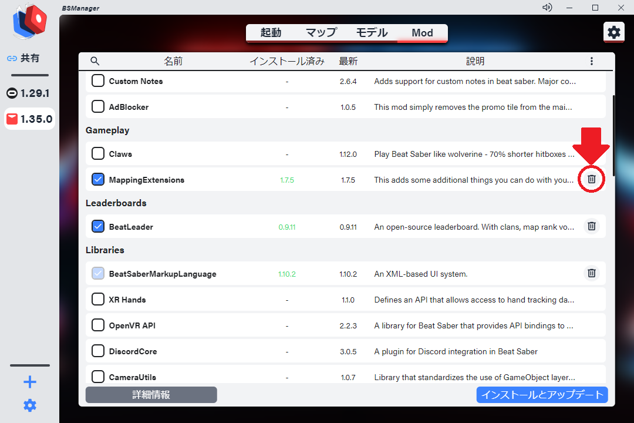The image size is (634, 423).
Task: Click the trash icon next to BeatLeader
Action: [x=591, y=226]
